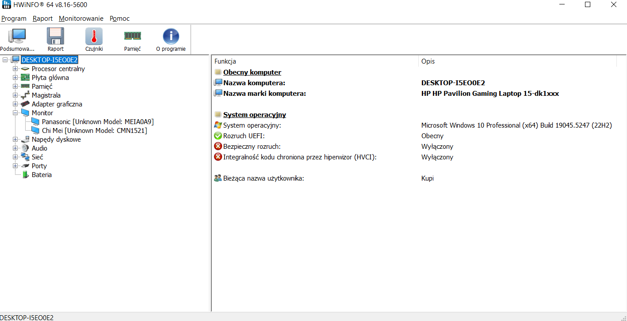This screenshot has width=627, height=321.
Task: Select Chi Mei [Unknown Model: CMN1521] in tree
Action: [94, 131]
